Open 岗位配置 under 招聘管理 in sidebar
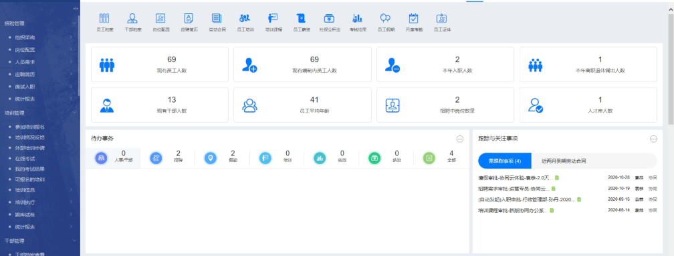 (x=25, y=50)
